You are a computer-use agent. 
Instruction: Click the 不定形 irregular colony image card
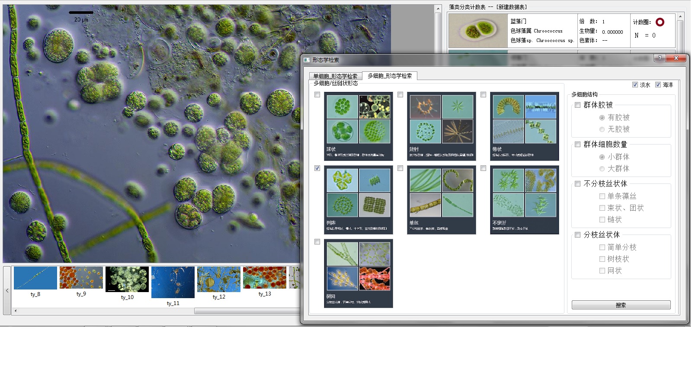point(525,200)
